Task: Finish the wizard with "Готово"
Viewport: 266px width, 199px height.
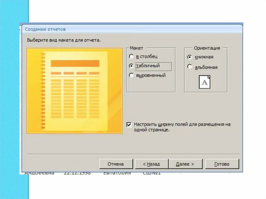Action: pos(222,164)
